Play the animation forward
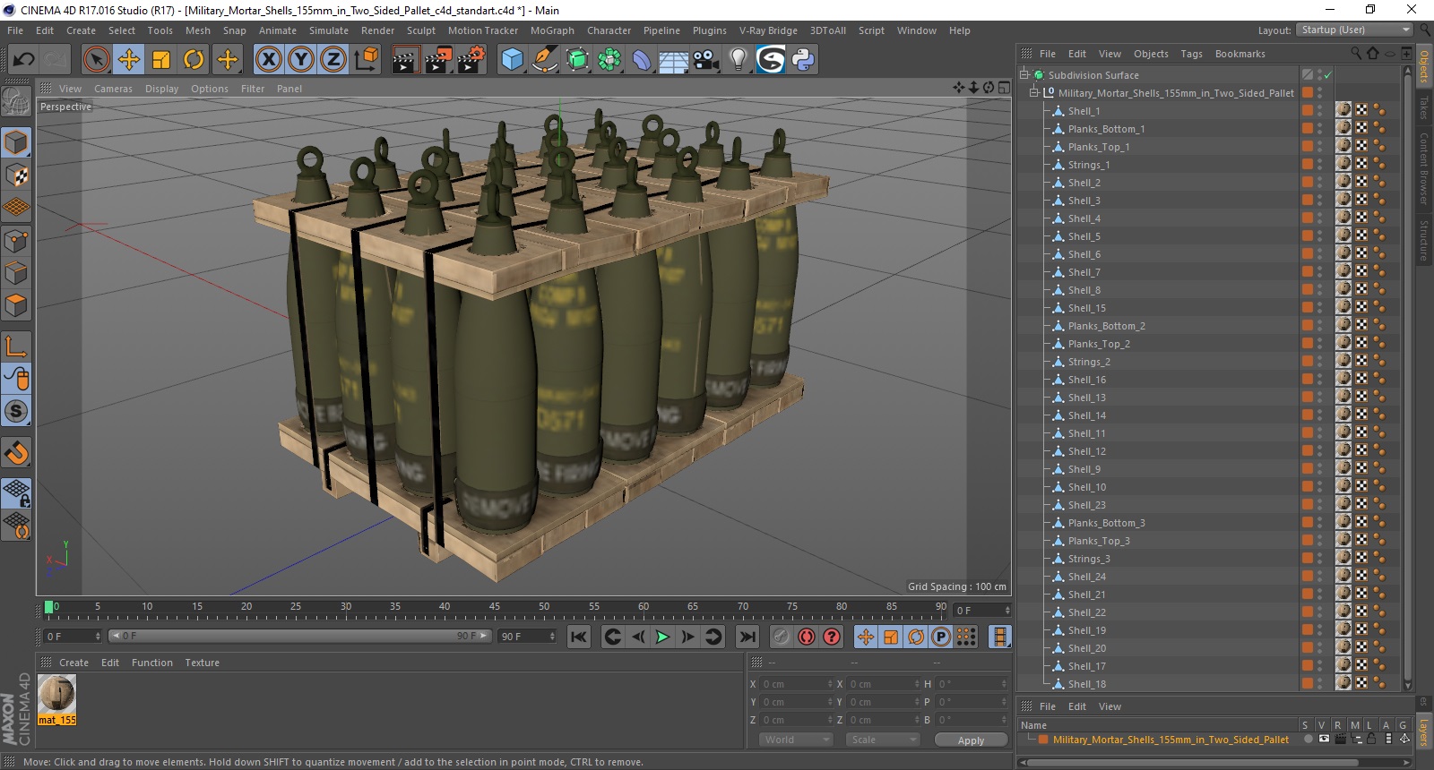Screen dimensions: 1434x770 click(x=662, y=637)
